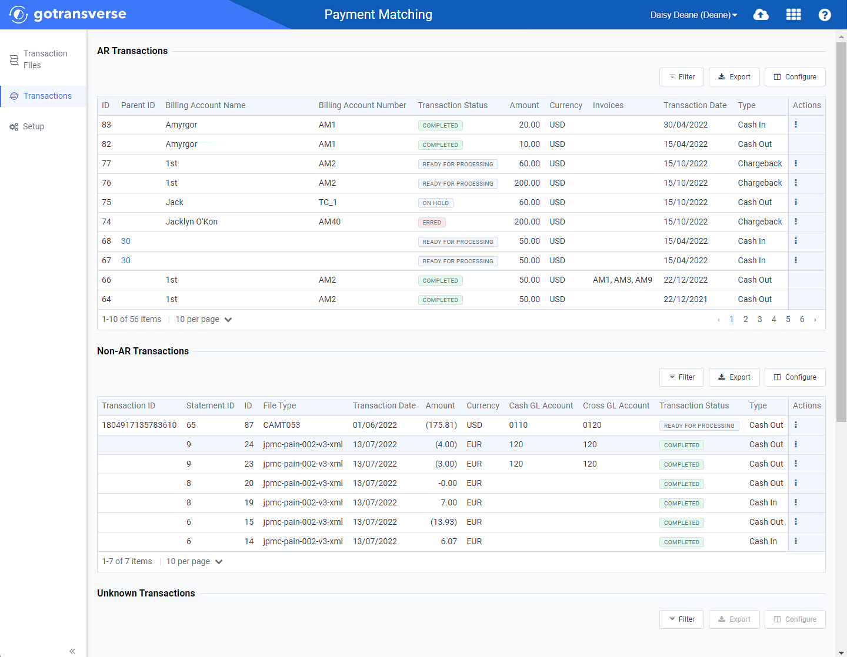Screen dimensions: 847x657
Task: Click the gotransverse logo icon
Action: [x=18, y=15]
